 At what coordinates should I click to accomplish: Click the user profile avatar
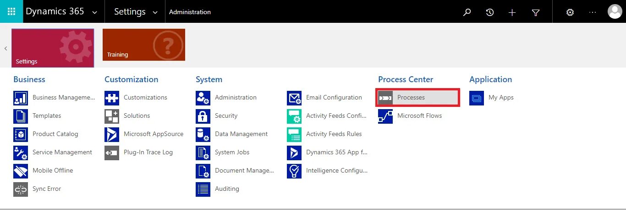click(x=615, y=12)
